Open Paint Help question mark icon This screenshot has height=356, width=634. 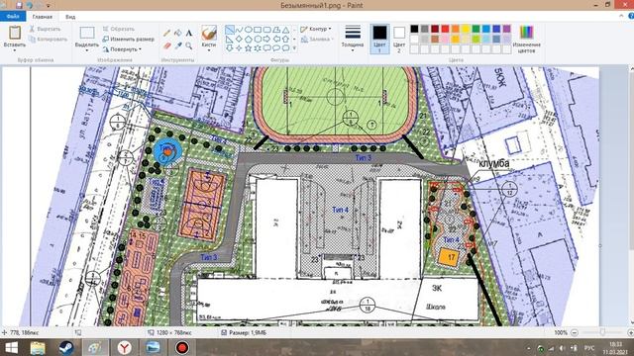tap(631, 16)
